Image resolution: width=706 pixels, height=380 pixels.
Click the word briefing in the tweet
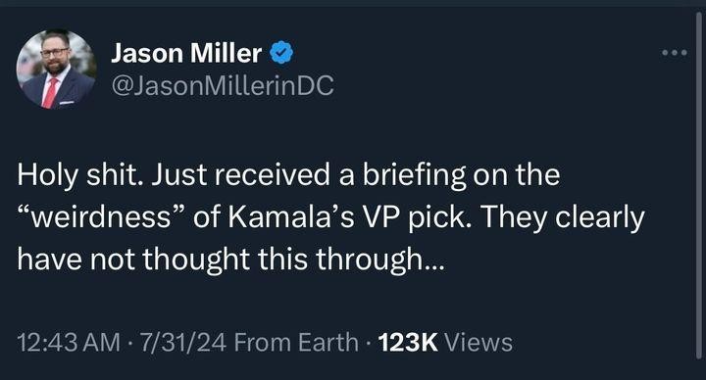point(414,175)
